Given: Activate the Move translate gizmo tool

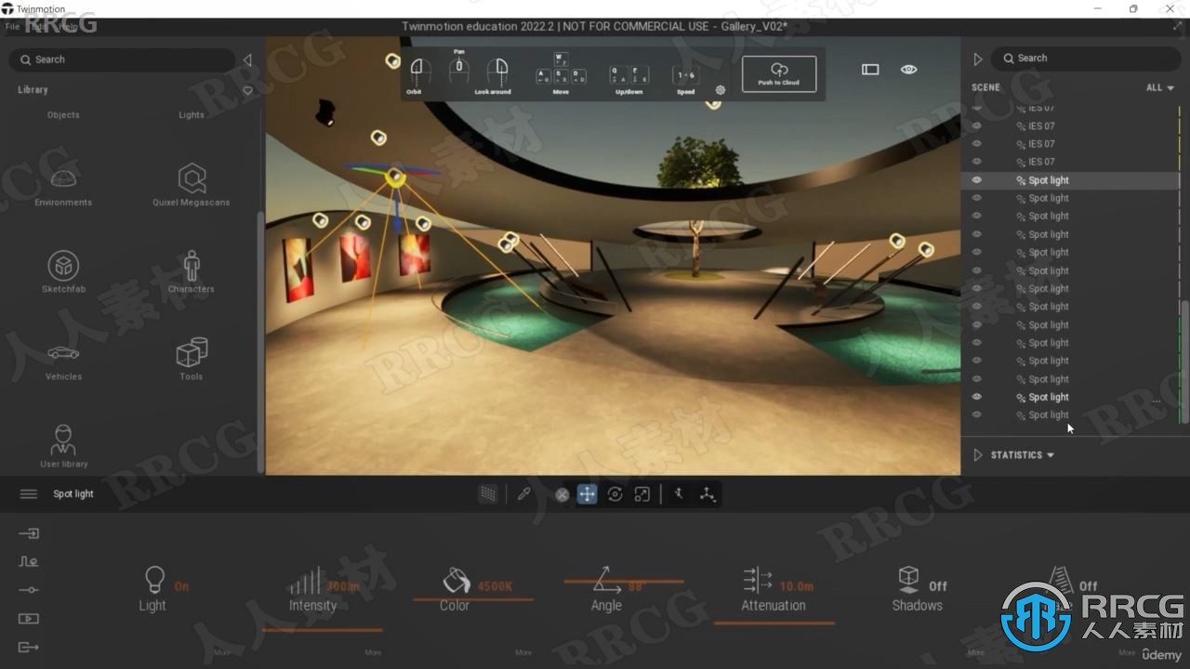Looking at the screenshot, I should [588, 494].
